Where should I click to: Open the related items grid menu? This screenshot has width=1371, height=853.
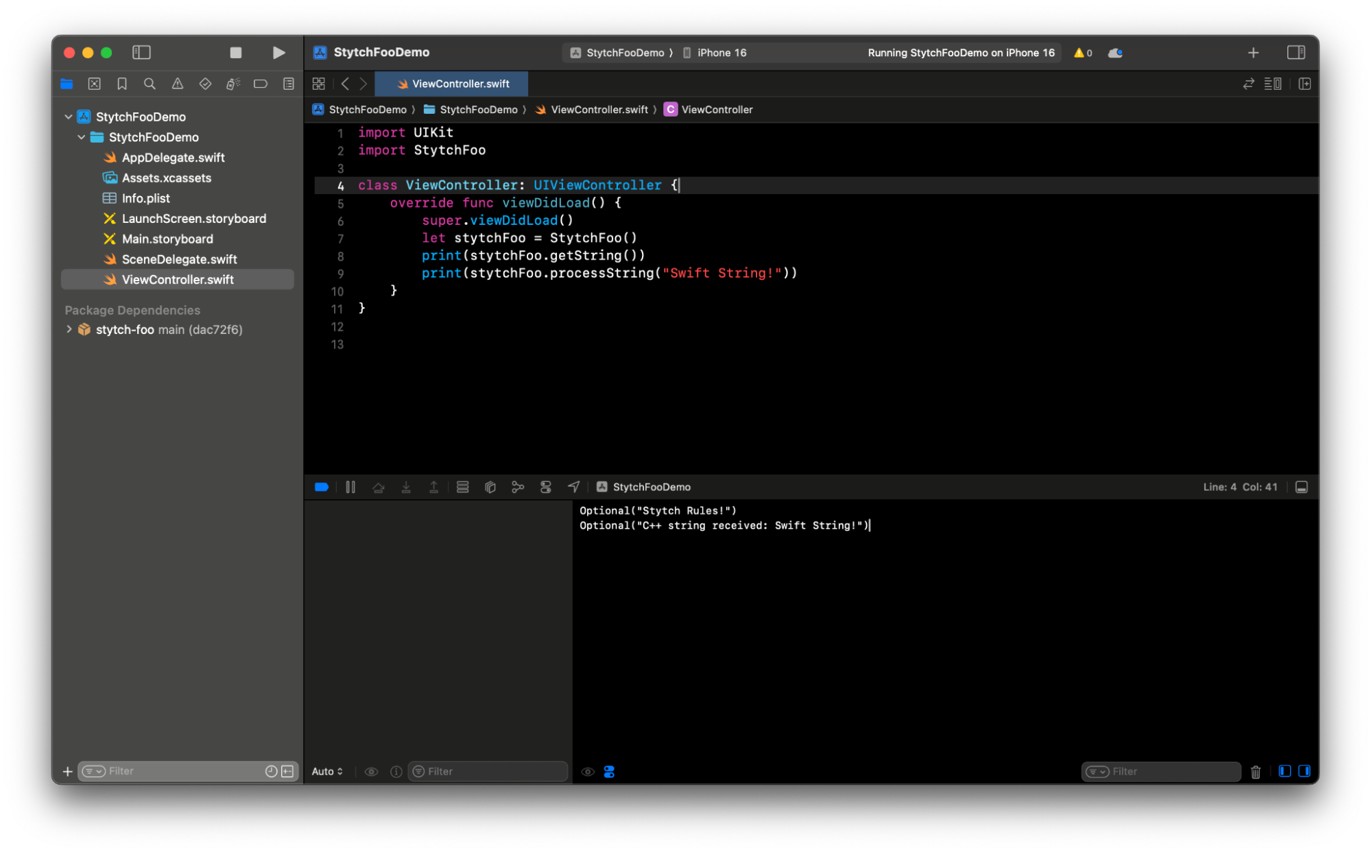[319, 84]
